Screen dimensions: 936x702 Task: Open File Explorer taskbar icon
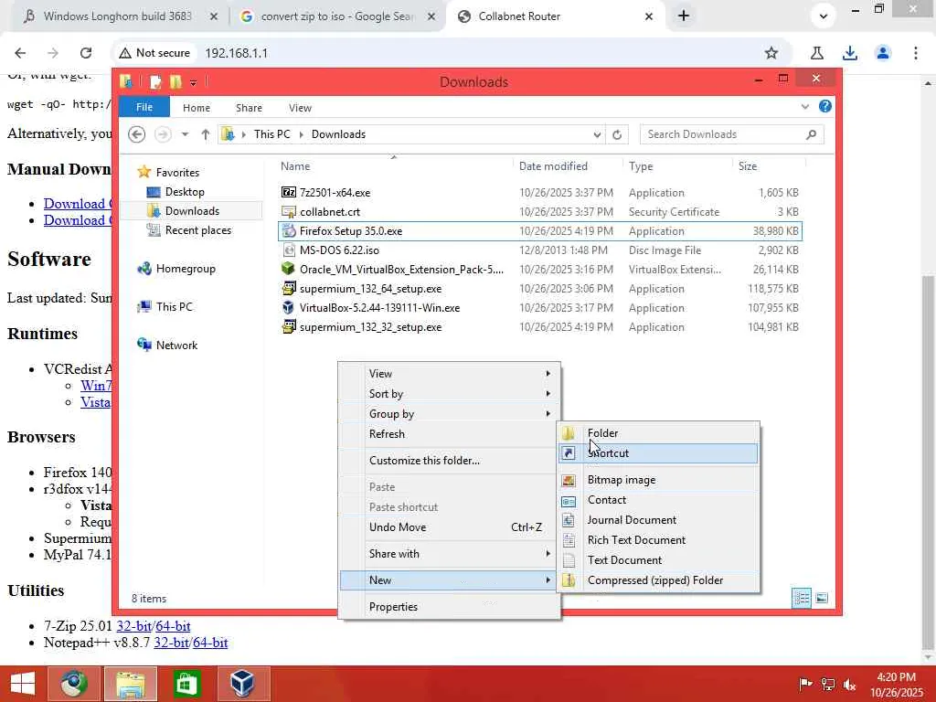(131, 684)
